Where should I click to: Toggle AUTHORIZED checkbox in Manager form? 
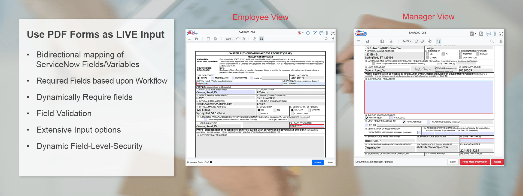[x=367, y=118]
